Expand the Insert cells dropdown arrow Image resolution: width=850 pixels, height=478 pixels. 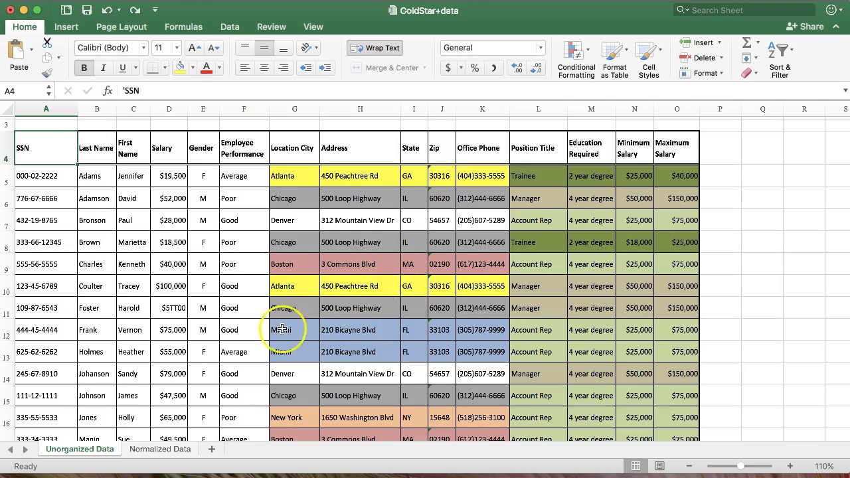tap(719, 42)
